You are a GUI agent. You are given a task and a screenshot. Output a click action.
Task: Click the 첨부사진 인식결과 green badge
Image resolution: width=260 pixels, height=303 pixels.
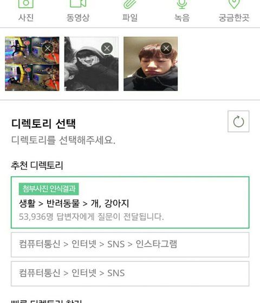pos(49,189)
